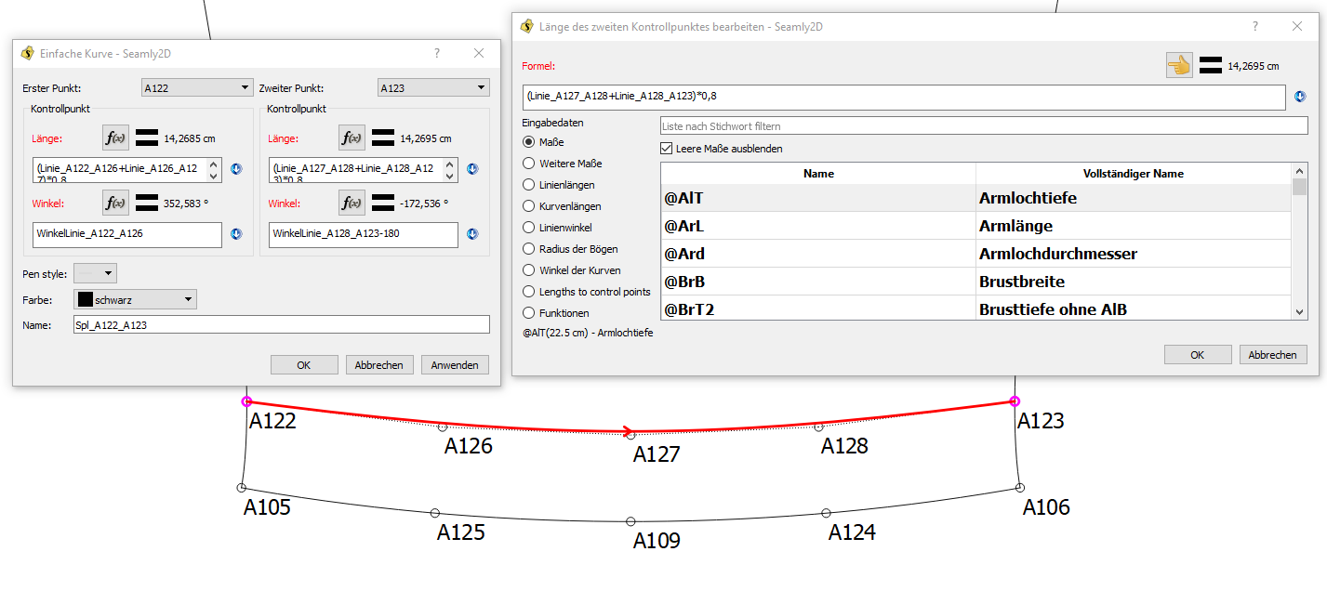This screenshot has width=1327, height=591.
Task: Open the Erster Punkt dropdown showing A122
Action: pyautogui.click(x=197, y=87)
